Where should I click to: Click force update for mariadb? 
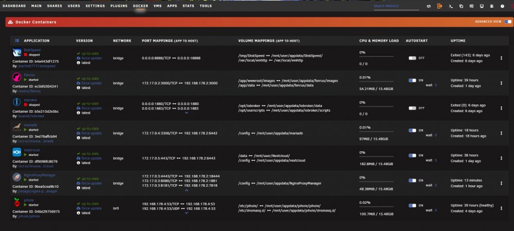coord(89,133)
